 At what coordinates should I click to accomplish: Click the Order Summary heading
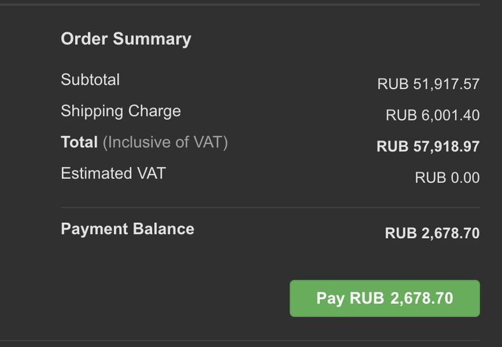(x=125, y=39)
